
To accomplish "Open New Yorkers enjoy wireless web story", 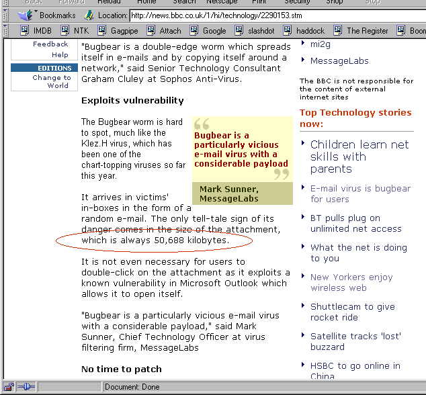I will click(351, 283).
